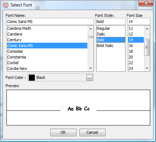Viewport: 156px width, 142px height.
Task: Click font size list scroll up arrow
Action: pyautogui.click(x=147, y=29)
